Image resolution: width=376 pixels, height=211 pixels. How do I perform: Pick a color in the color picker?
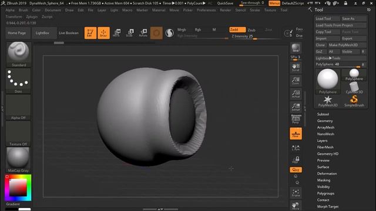pyautogui.click(x=18, y=188)
